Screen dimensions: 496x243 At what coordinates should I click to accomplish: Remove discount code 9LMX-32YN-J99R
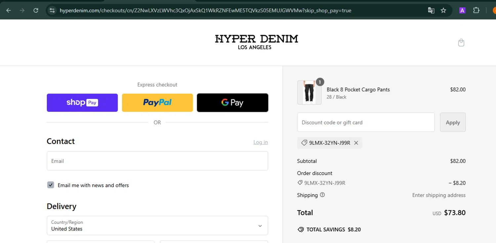click(x=356, y=143)
